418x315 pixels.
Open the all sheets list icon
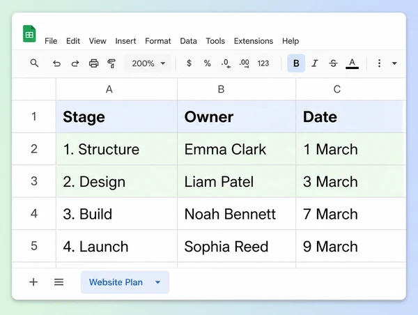[x=59, y=282]
